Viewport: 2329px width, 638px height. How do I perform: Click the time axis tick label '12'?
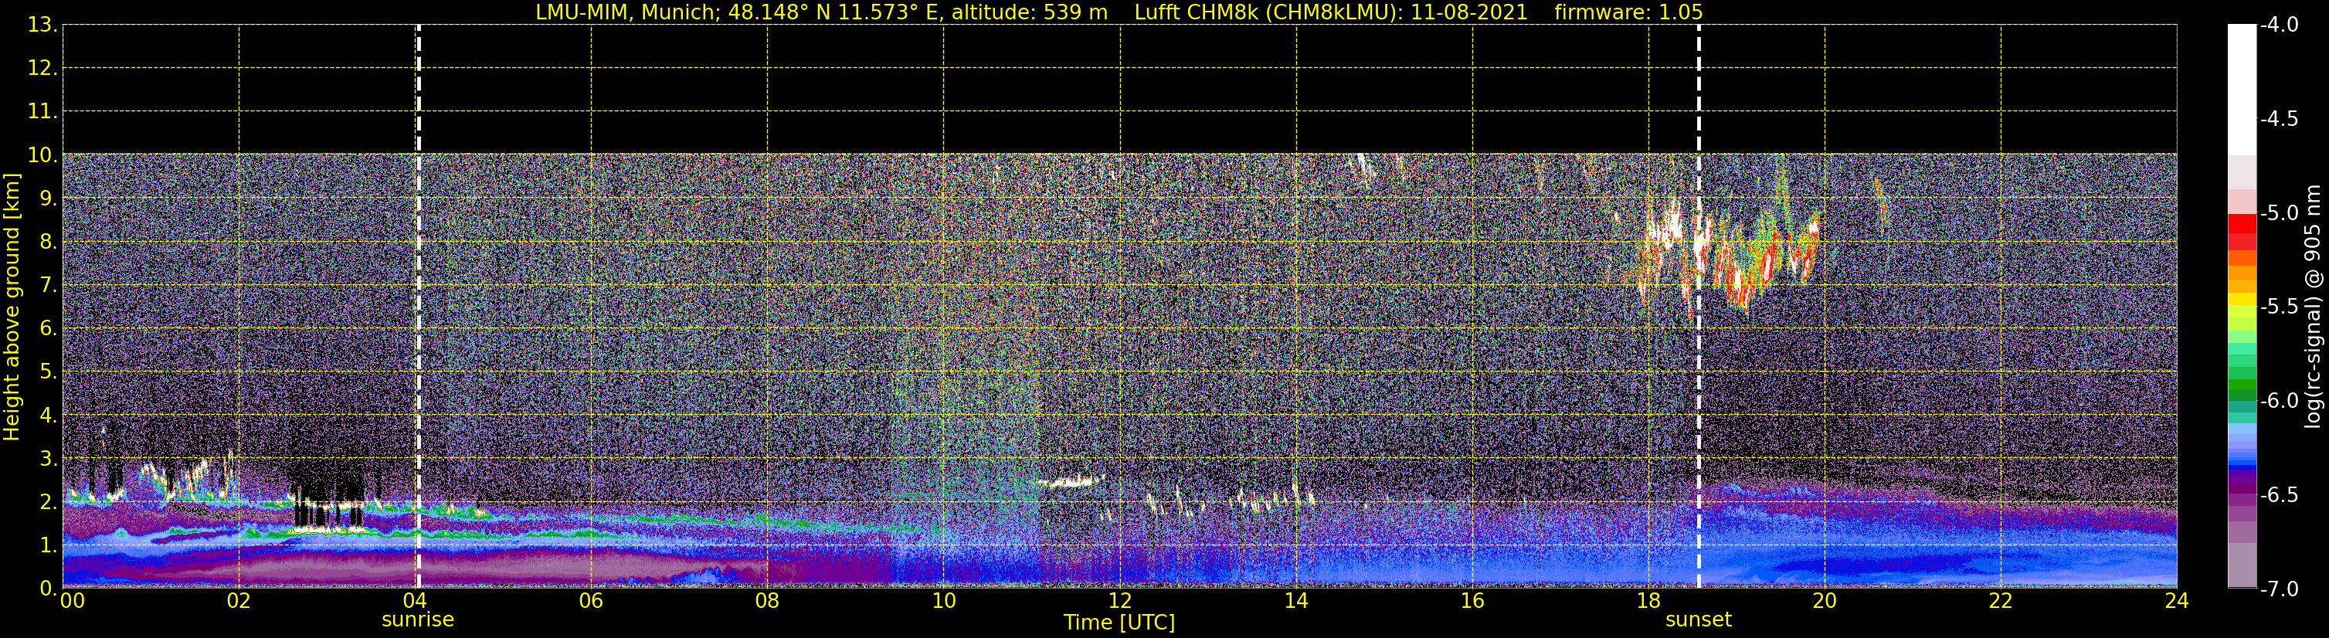1120,602
